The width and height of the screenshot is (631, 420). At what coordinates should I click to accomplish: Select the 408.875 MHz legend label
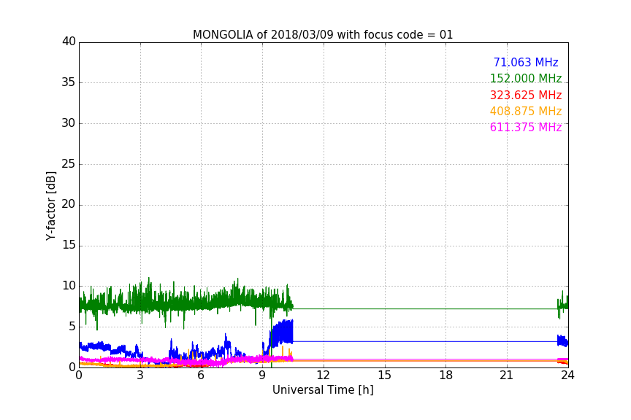click(526, 111)
